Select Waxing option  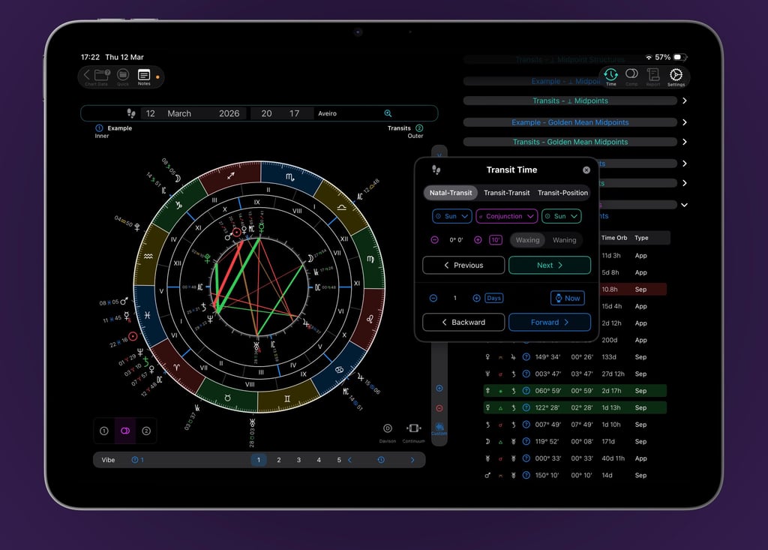click(x=527, y=239)
